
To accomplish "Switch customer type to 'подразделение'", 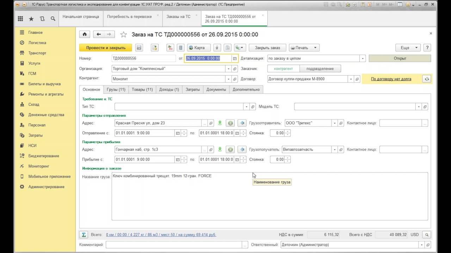I will coord(320,69).
